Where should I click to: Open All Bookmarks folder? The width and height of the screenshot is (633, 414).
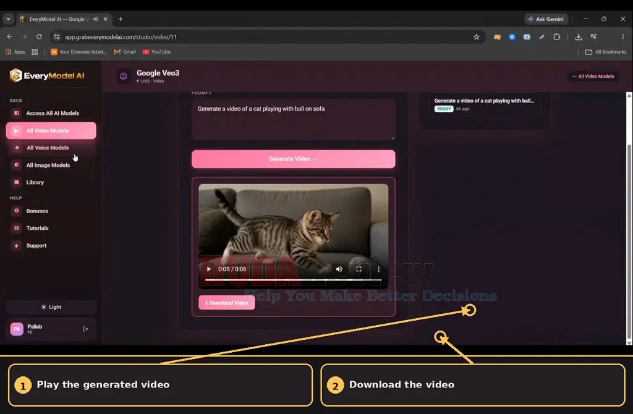[x=606, y=52]
